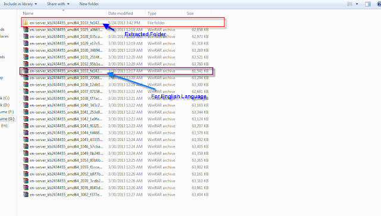The image size is (381, 216).
Task: Click the 'File folder' type cell
Action: pos(156,23)
